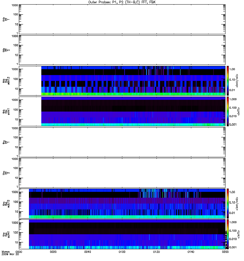Click the 'thb fbk edc12' y-axis title

coord(6,81)
